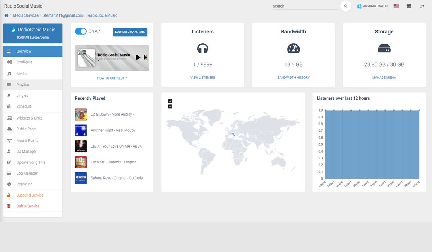Screen dimensions: 432x252
Task: Open Update Song Title in sidebar
Action: [x=33, y=162]
